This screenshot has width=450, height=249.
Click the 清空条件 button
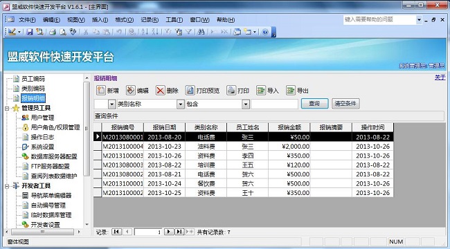point(345,104)
